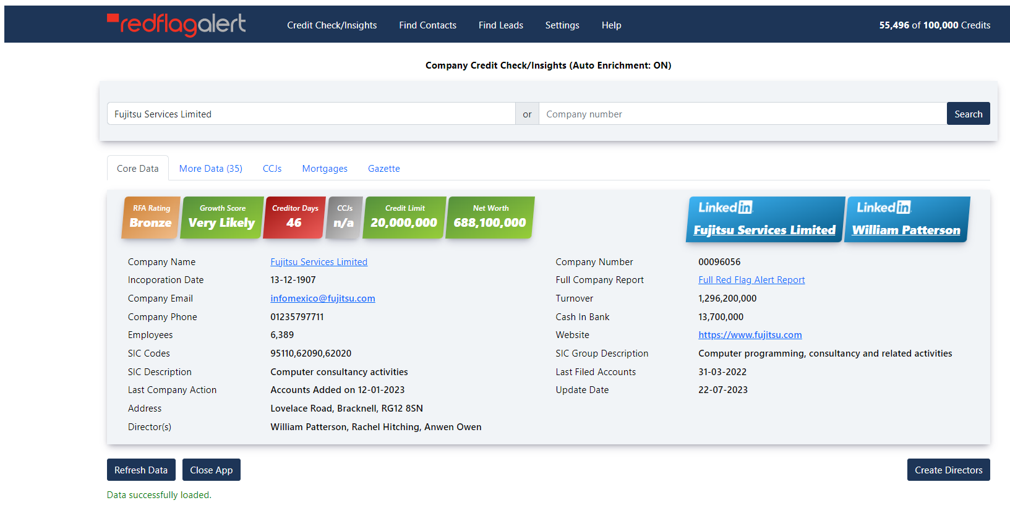Select the Growth Score Very Likely badge
This screenshot has height=508, width=1010.
[x=221, y=218]
